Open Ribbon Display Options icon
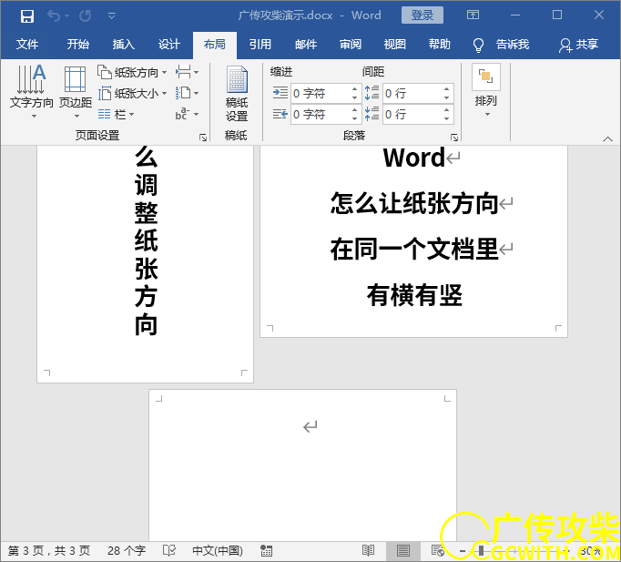The height and width of the screenshot is (562, 621). [x=473, y=15]
